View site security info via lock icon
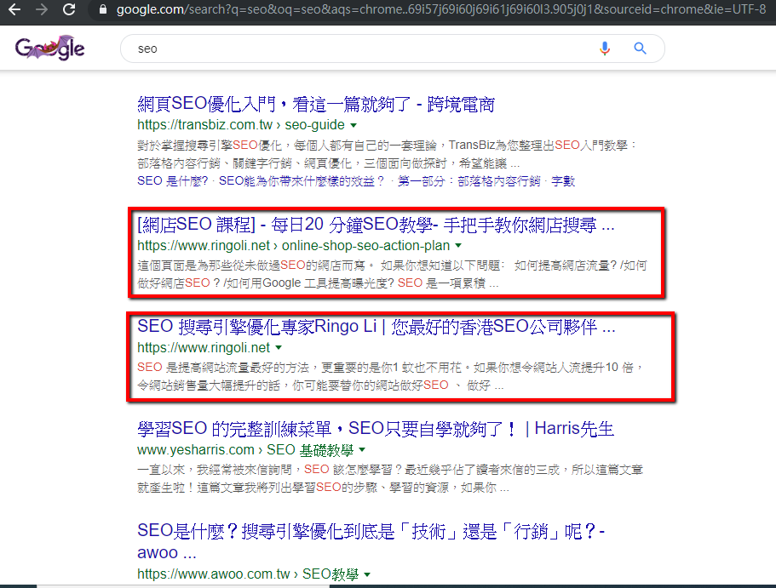Viewport: 776px width, 588px height. 103,9
